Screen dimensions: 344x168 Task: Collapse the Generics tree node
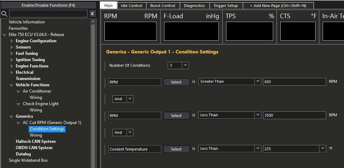(x=11, y=117)
